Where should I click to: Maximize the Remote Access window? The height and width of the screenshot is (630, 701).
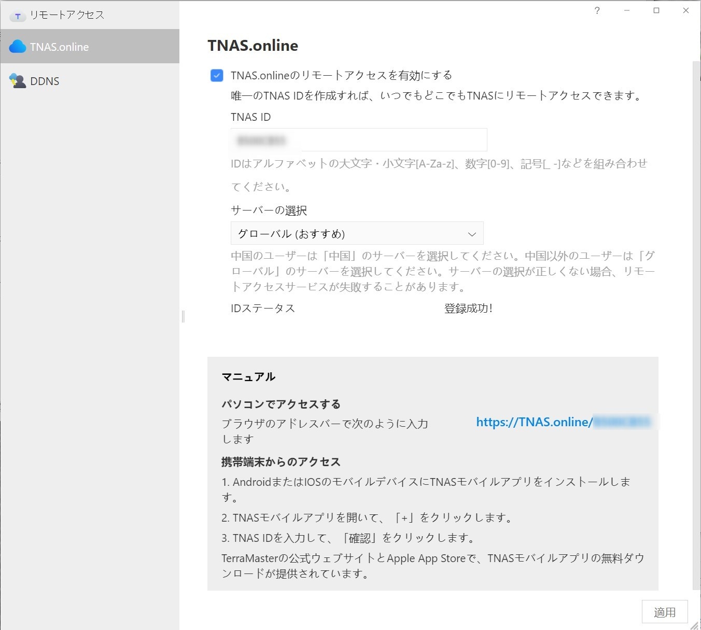(x=656, y=10)
